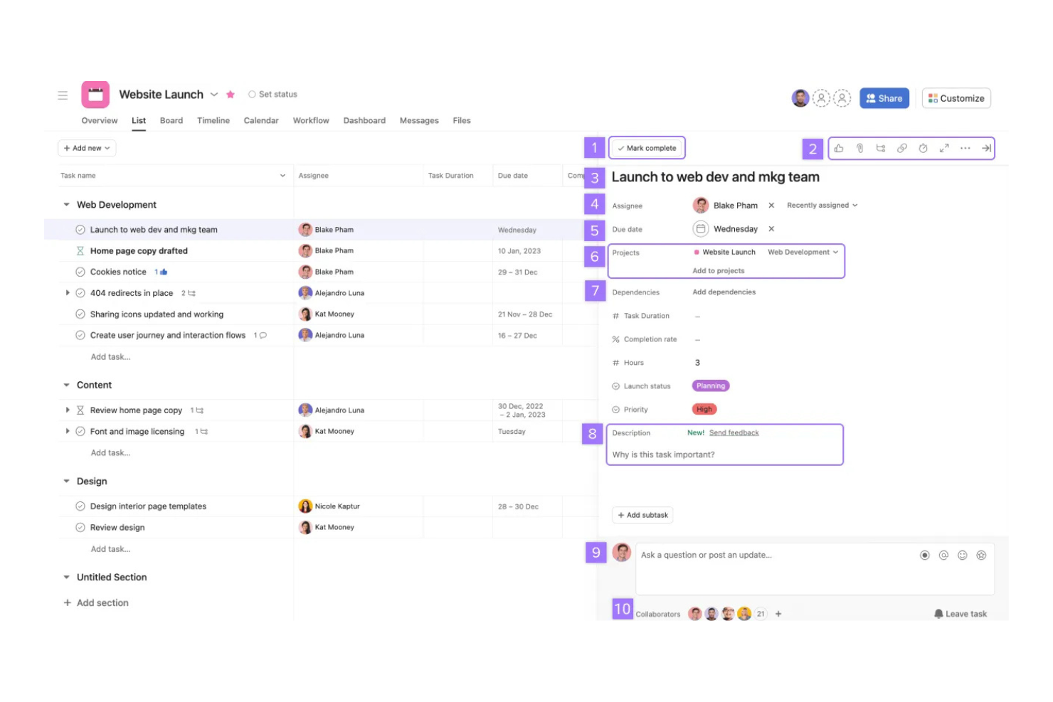Start the task timer with the stopwatch icon
The width and height of the screenshot is (1053, 702).
click(x=923, y=148)
